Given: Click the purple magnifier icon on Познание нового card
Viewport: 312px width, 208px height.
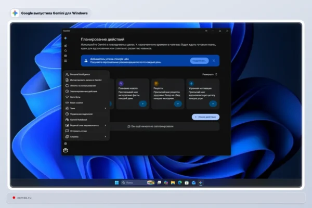Looking at the screenshot, I should coord(121,84).
